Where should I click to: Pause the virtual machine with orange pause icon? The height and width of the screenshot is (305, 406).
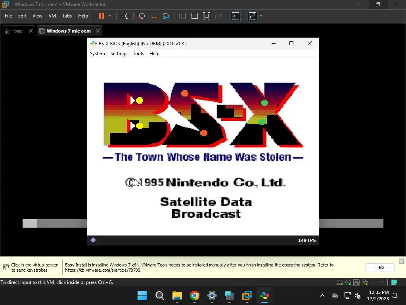click(101, 16)
